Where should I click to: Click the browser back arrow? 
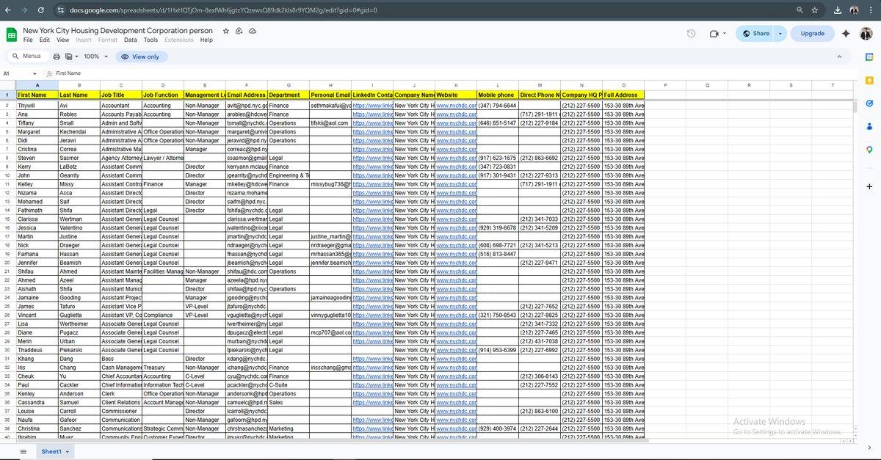coord(8,10)
